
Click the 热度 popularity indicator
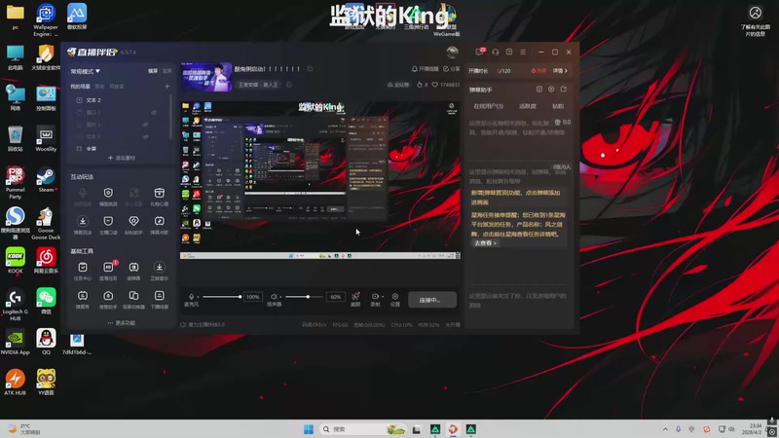539,71
